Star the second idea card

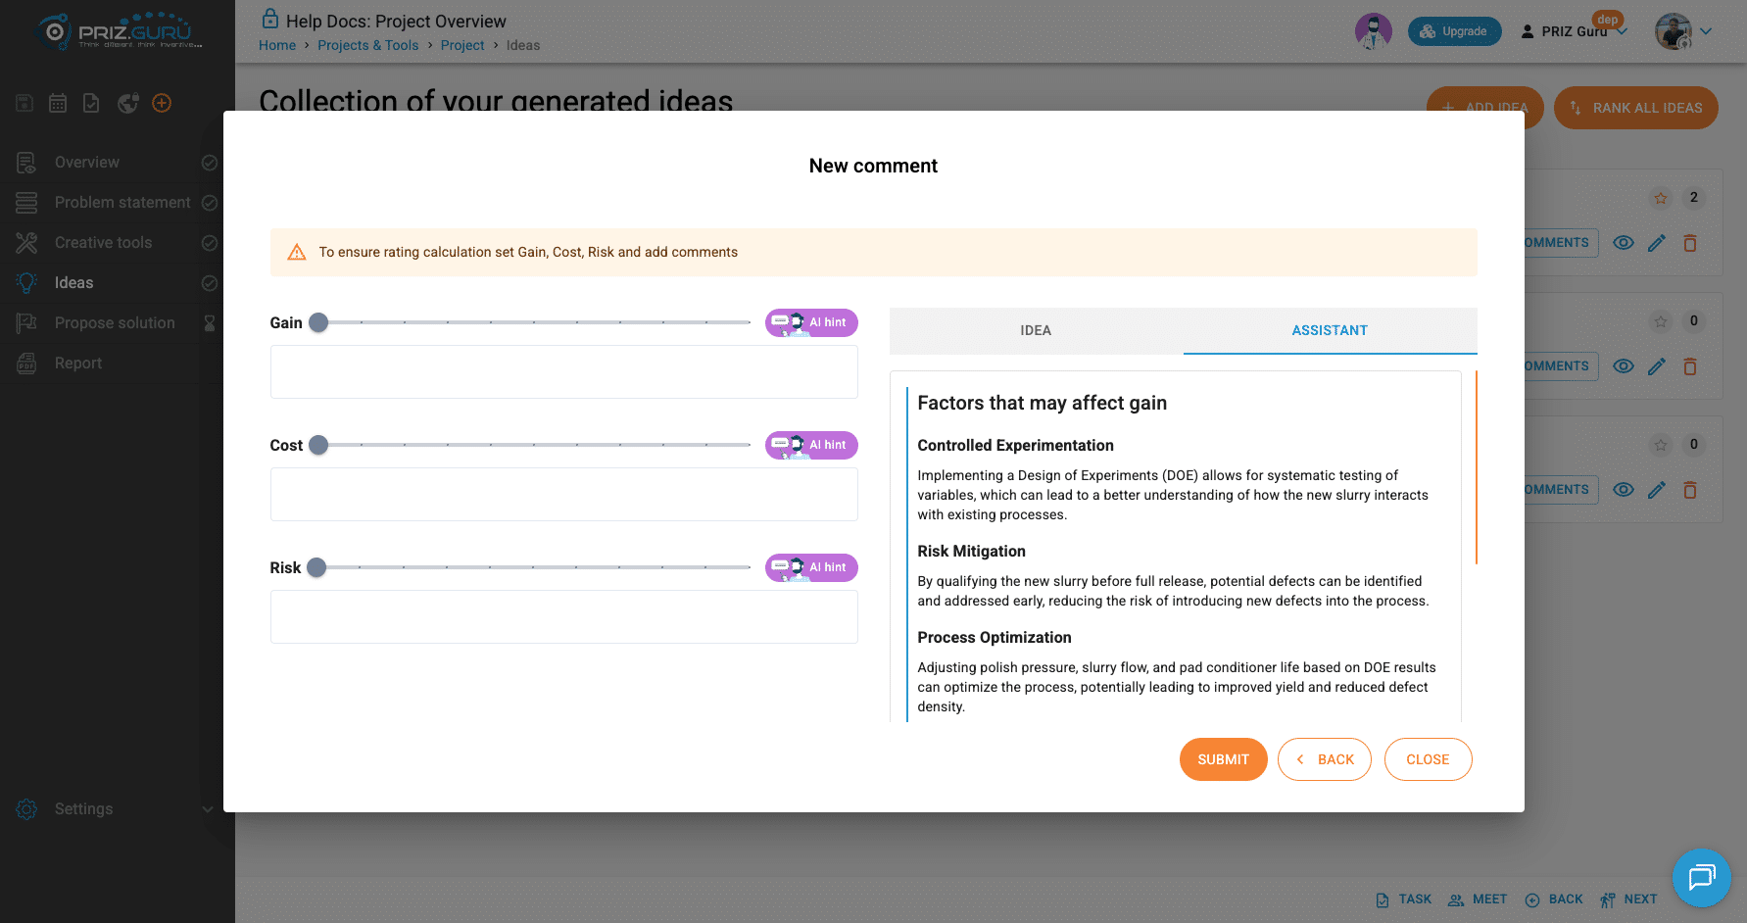1661,321
